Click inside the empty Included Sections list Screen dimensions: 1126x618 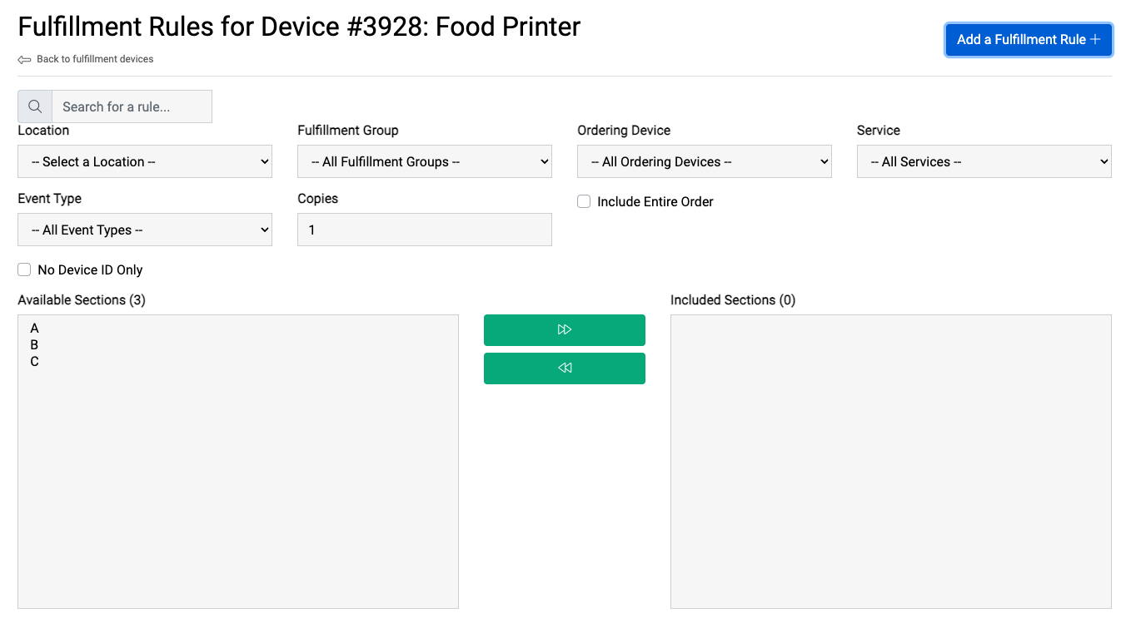[x=891, y=462]
